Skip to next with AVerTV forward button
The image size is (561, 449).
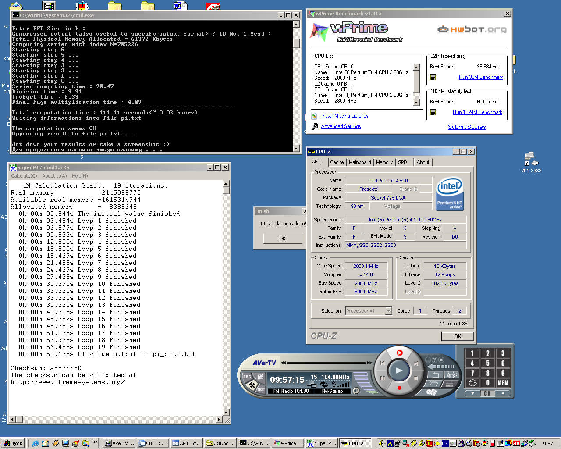pyautogui.click(x=416, y=363)
